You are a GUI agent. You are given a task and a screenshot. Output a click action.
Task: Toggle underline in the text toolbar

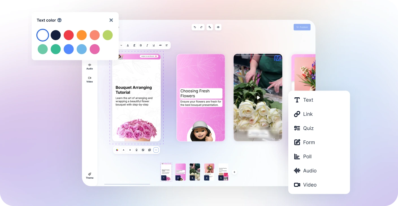(x=153, y=45)
